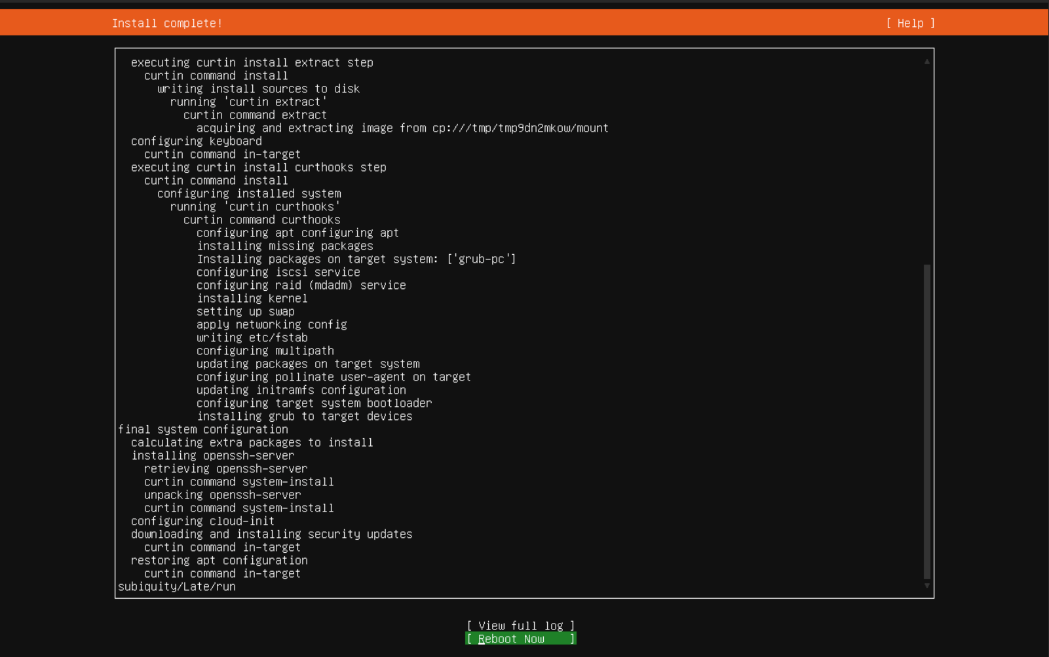Screen dimensions: 1049x657
Task: Click log line "running 'curtin extract'"
Action: 248,102
